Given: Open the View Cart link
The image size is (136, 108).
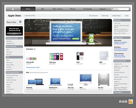Looking at the screenshot, I should 105,16.
